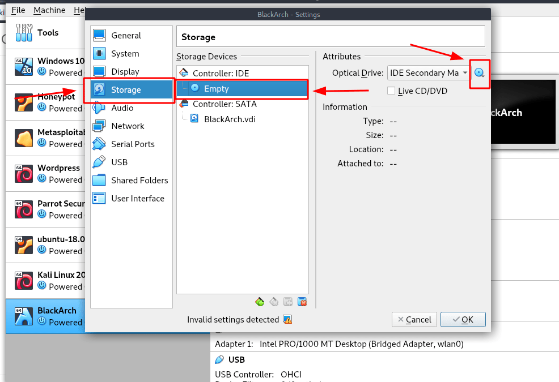Click the choose optical disk file icon
This screenshot has height=382, width=559.
(x=480, y=73)
